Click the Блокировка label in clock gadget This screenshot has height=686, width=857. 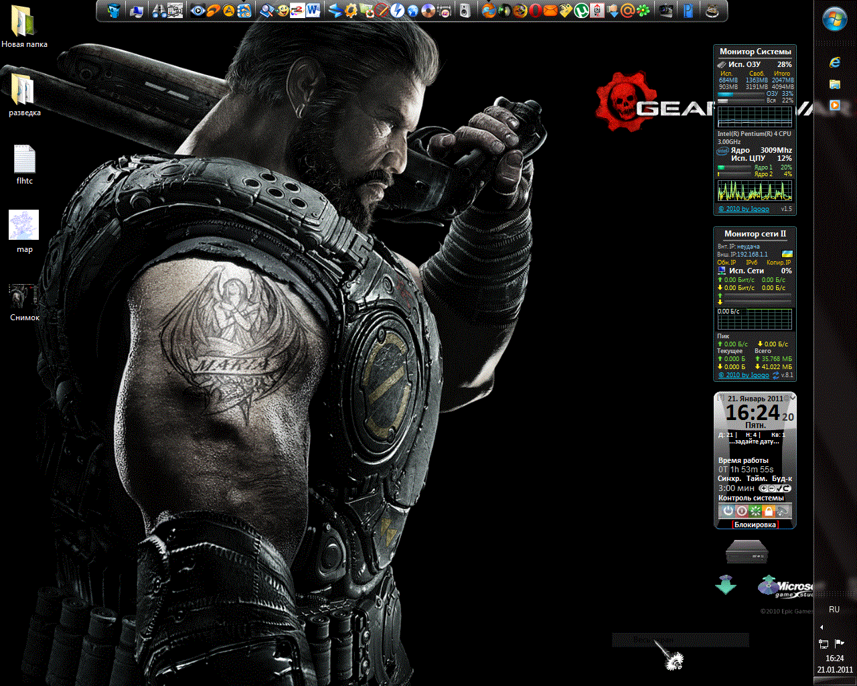[x=756, y=525]
